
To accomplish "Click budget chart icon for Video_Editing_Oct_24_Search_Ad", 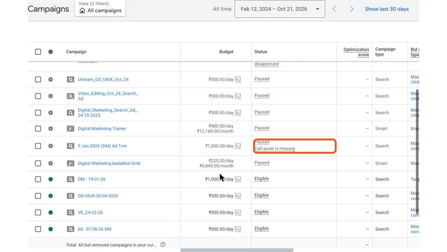I will (x=238, y=96).
